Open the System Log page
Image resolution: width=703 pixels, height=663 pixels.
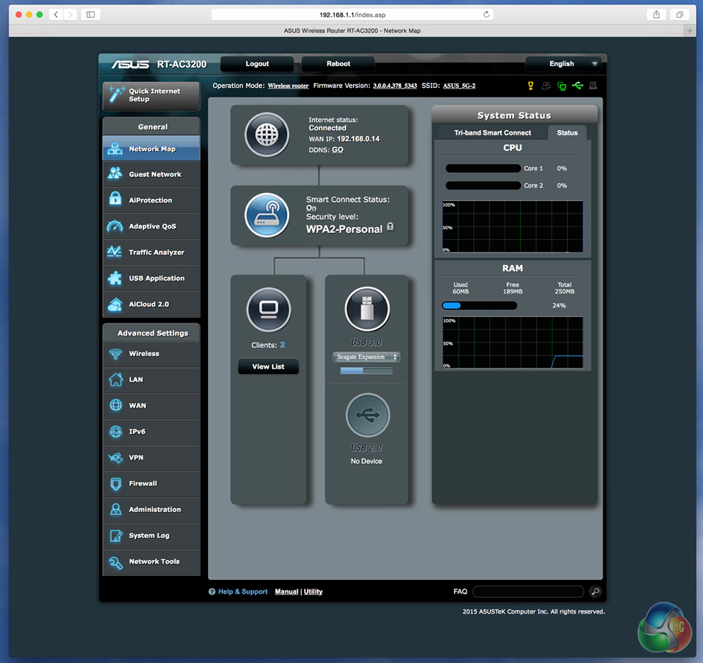pos(151,536)
